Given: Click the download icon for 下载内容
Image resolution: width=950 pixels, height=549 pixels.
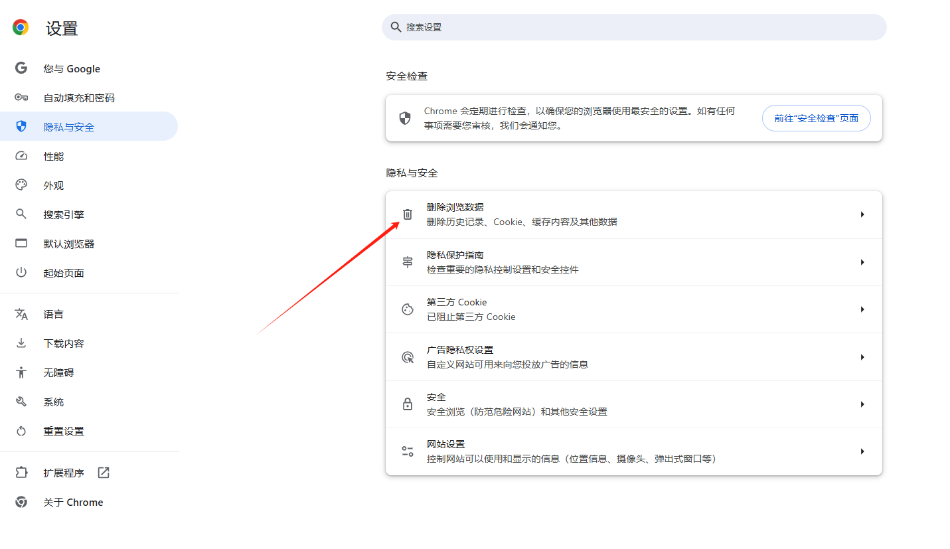Looking at the screenshot, I should [21, 343].
